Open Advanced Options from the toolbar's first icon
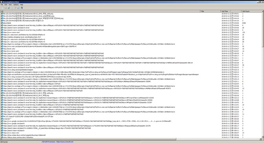Image resolution: width=264 pixels, height=143 pixels. [2, 8]
